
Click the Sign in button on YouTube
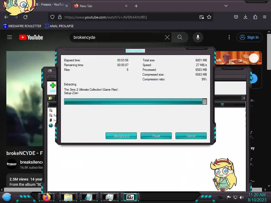pos(249,37)
